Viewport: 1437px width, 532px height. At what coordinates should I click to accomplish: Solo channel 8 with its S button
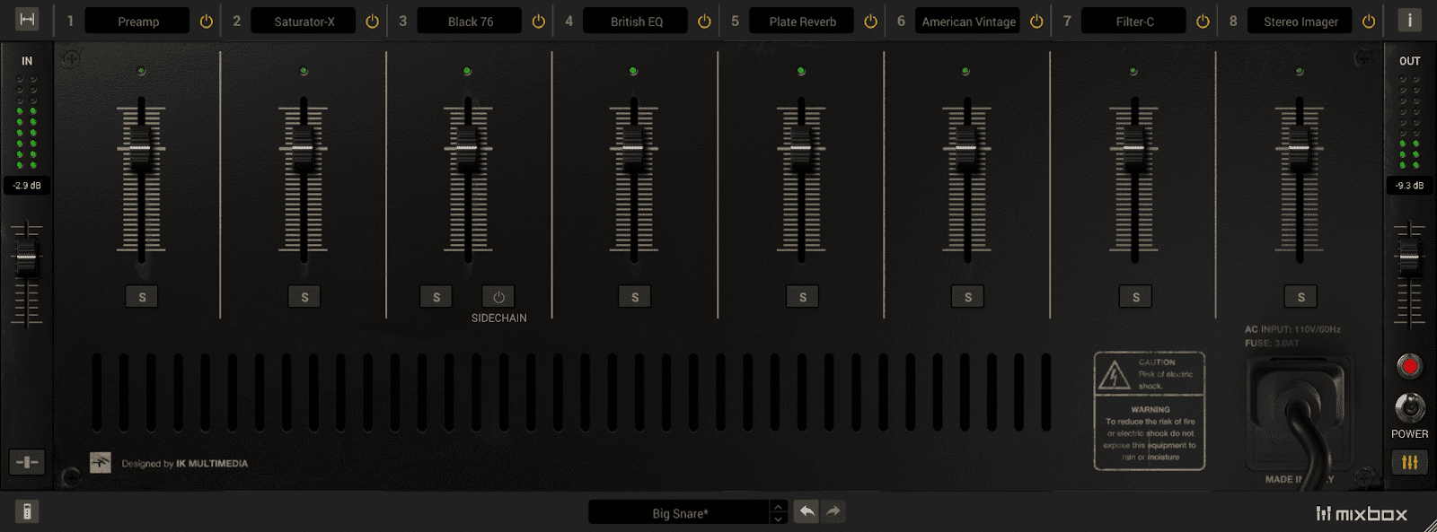(1301, 297)
